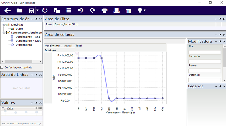This screenshot has width=226, height=126.
Task: Remove the Valor item from Valores
Action: [x=40, y=108]
